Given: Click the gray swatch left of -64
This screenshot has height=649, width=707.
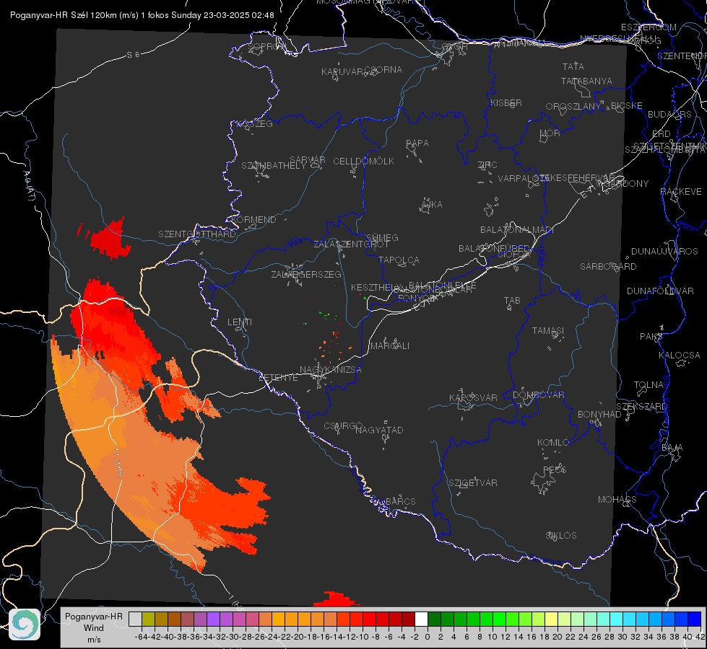Looking at the screenshot, I should [x=135, y=619].
